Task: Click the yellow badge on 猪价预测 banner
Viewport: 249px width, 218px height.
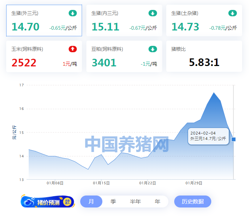Action: pos(68,202)
